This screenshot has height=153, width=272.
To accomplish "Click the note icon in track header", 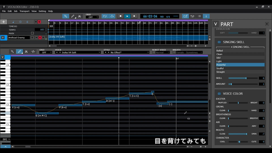I will click(x=13, y=22).
